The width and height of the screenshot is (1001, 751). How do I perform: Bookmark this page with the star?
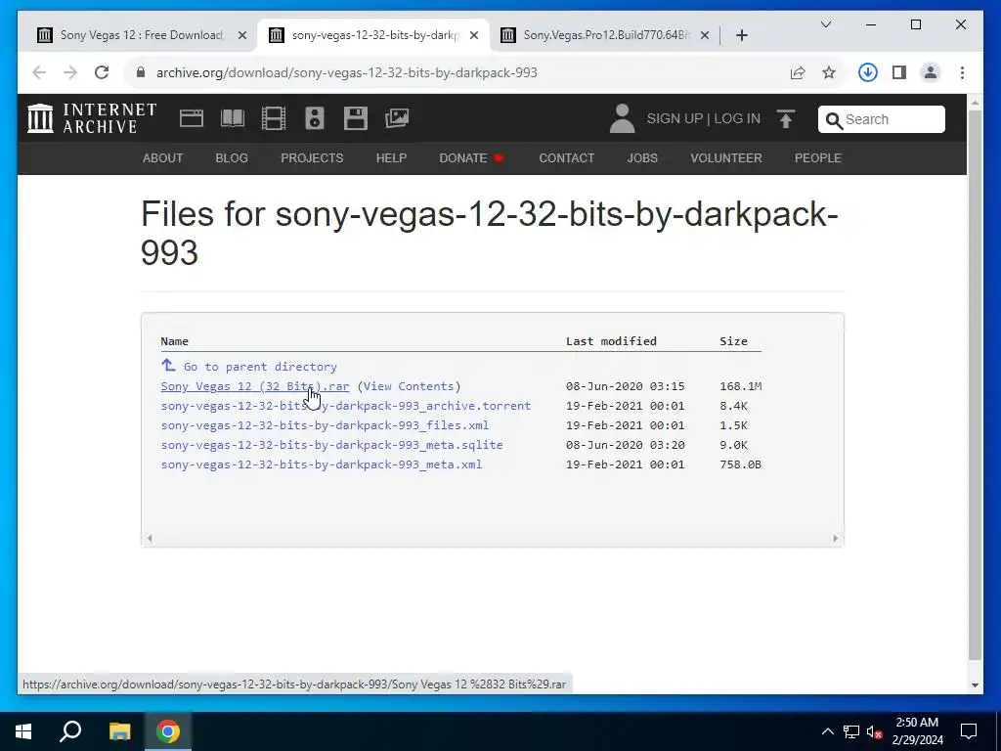[x=829, y=72]
